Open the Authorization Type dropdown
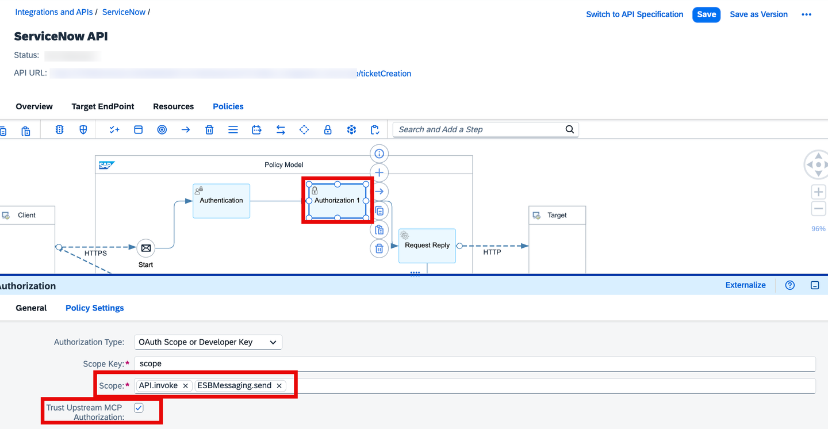Image resolution: width=828 pixels, height=429 pixels. point(208,342)
